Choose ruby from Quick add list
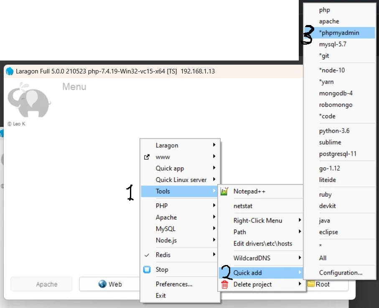379x308 pixels. click(x=339, y=194)
